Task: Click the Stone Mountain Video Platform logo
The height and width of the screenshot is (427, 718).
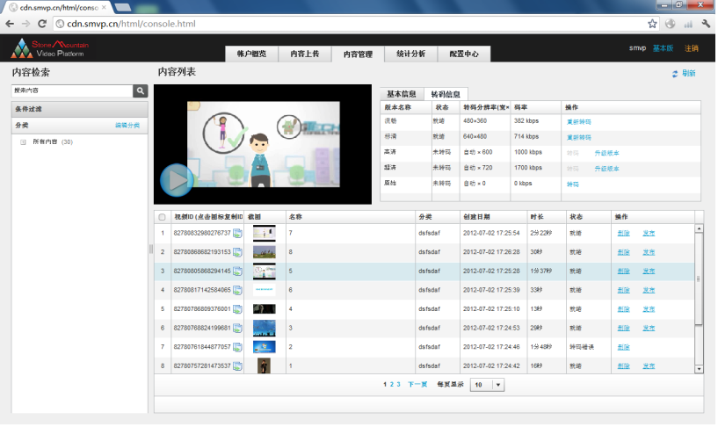Action: click(x=48, y=48)
